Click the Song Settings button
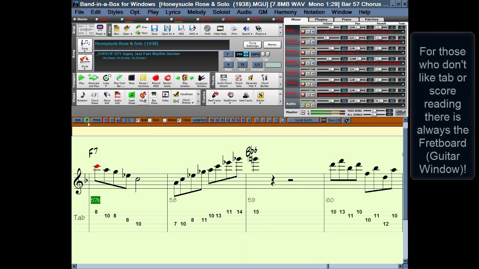 253,44
